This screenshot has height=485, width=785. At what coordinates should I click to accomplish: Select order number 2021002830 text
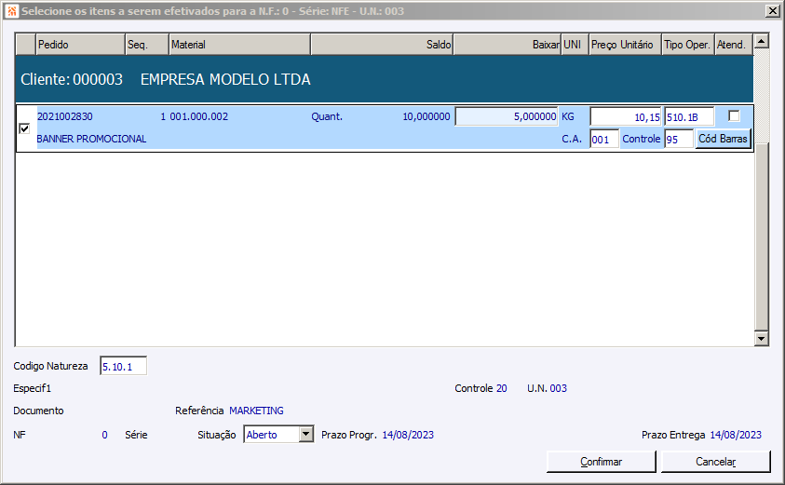(x=65, y=116)
